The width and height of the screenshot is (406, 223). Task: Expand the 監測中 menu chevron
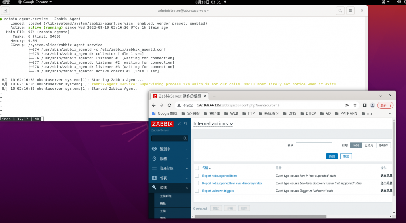click(187, 149)
